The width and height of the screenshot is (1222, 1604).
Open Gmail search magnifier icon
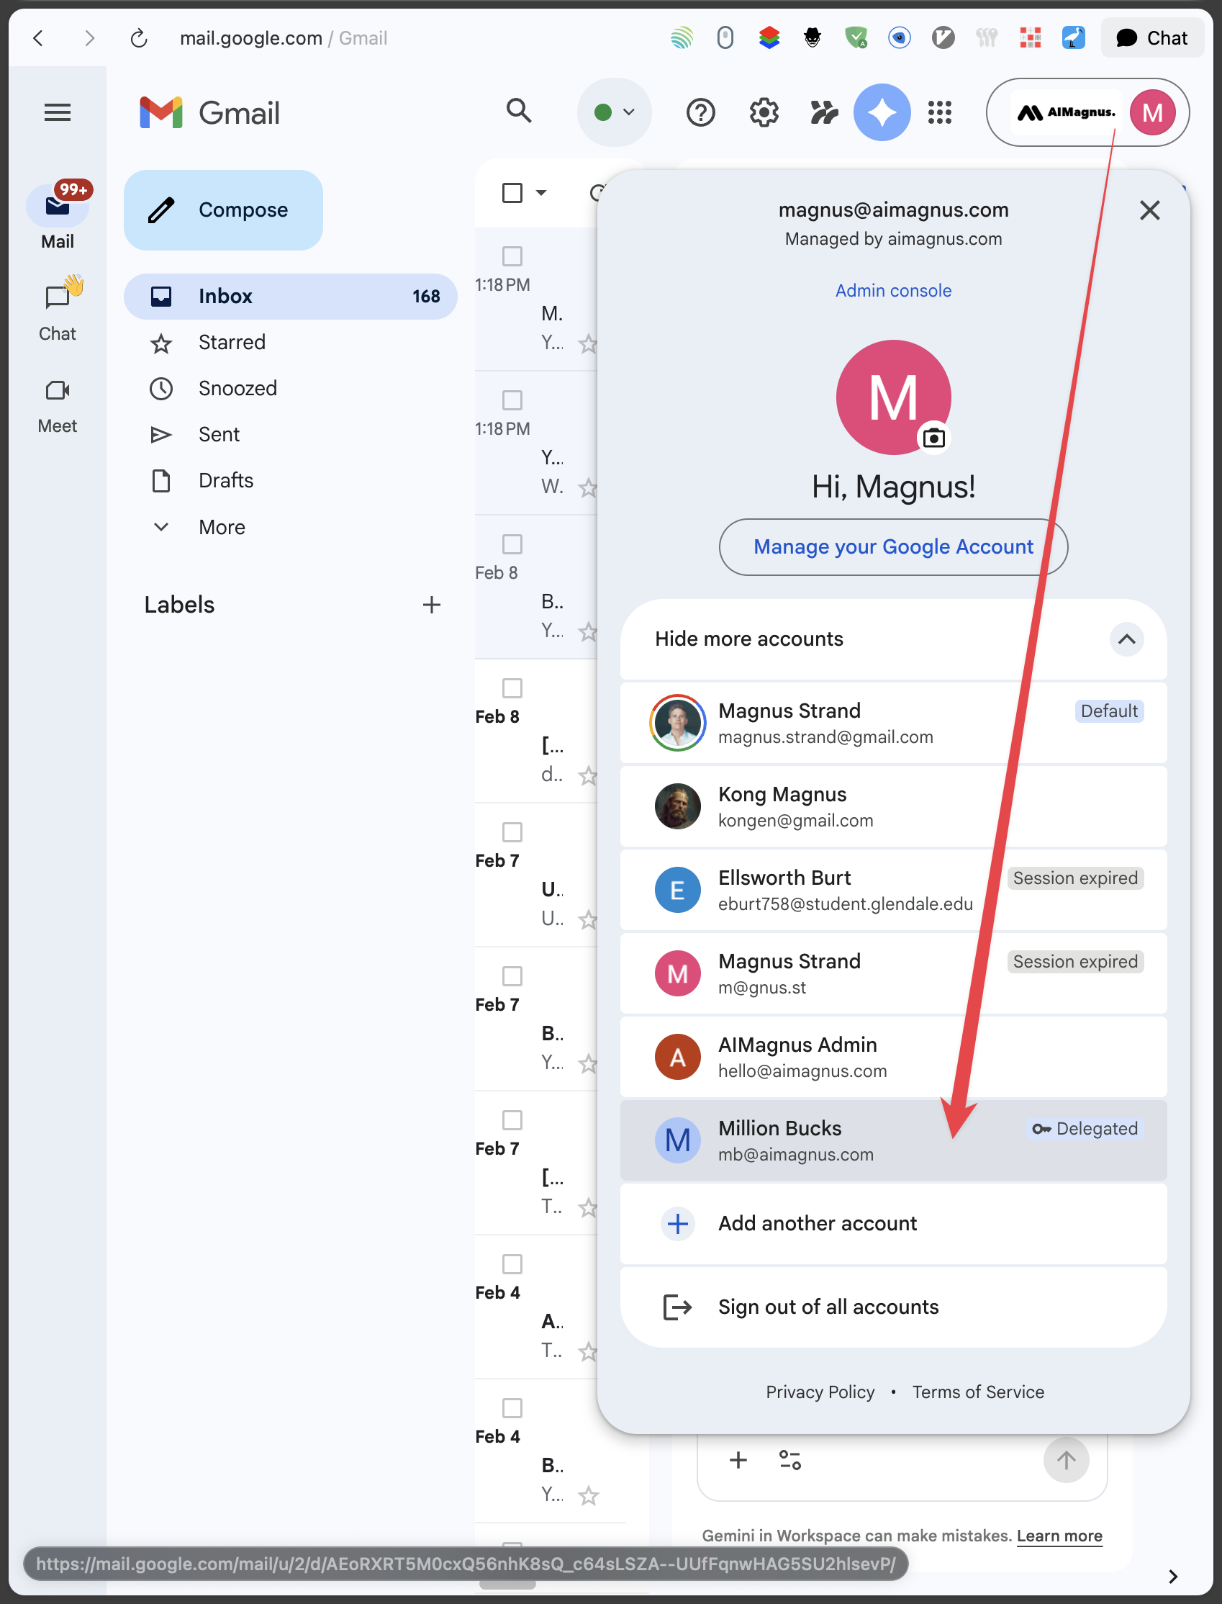[x=519, y=112]
